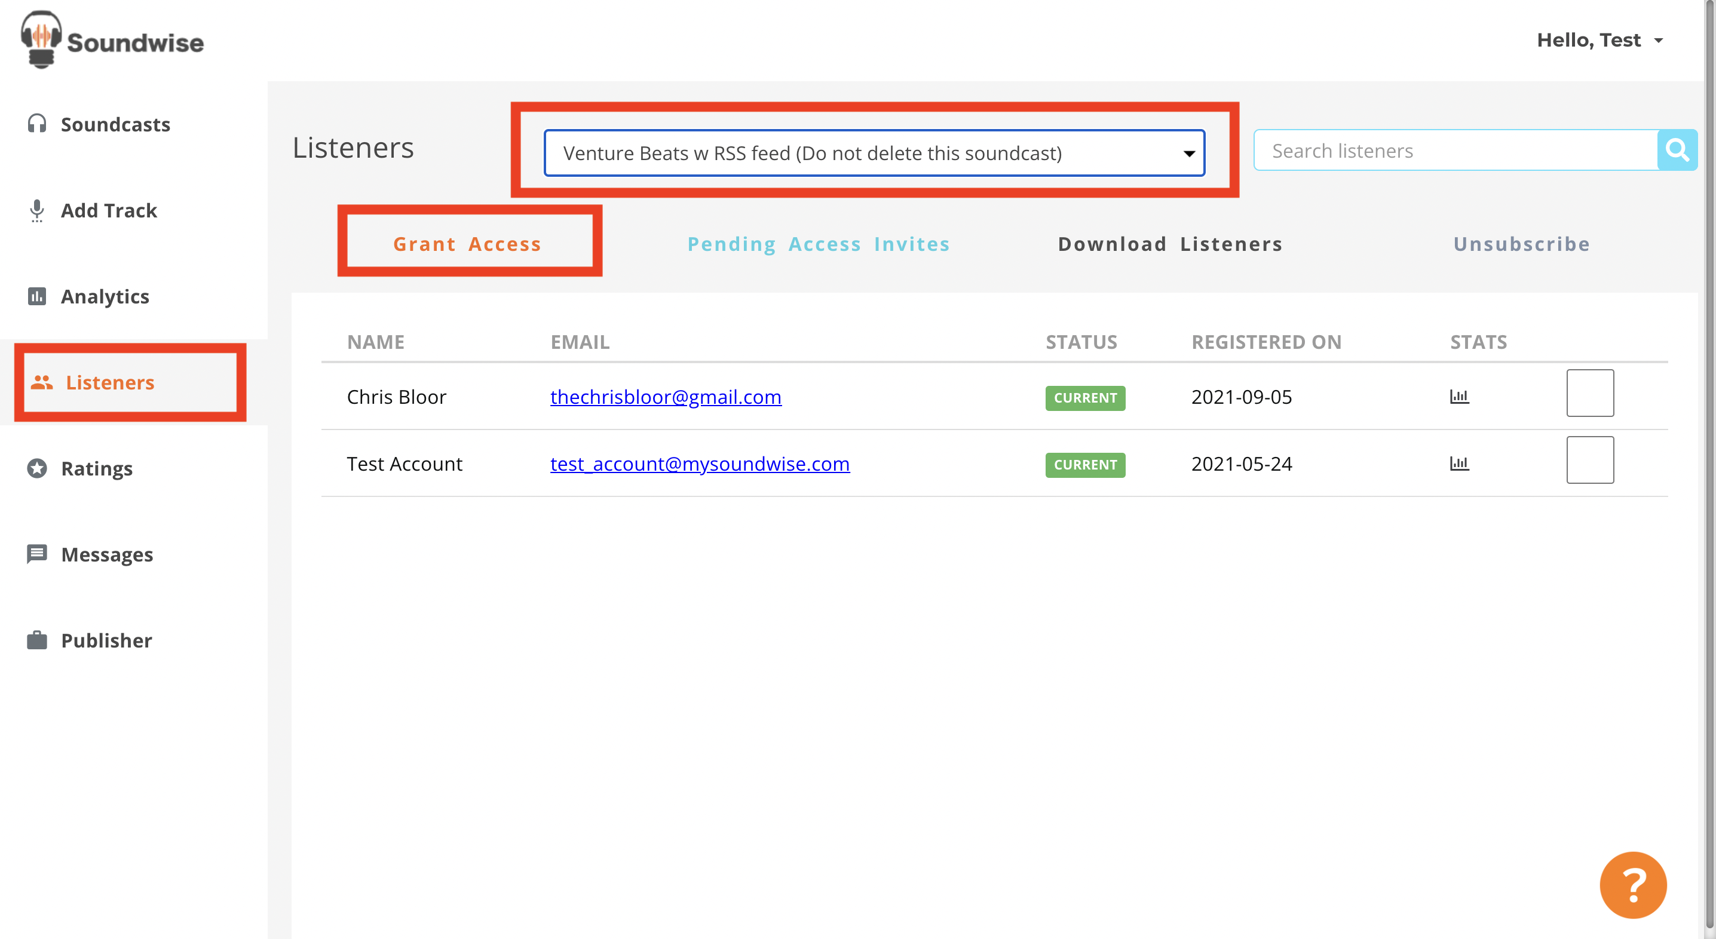Click the Add Track microphone icon
The width and height of the screenshot is (1716, 939).
(36, 210)
